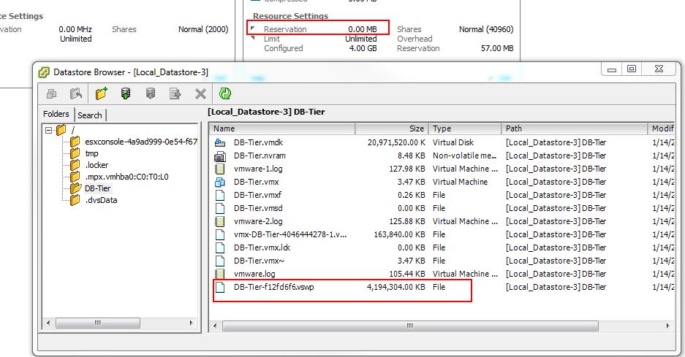This screenshot has height=357, width=685.
Task: Click the DB-Tier-f12fd6f6.vswp file icon
Action: pos(220,287)
